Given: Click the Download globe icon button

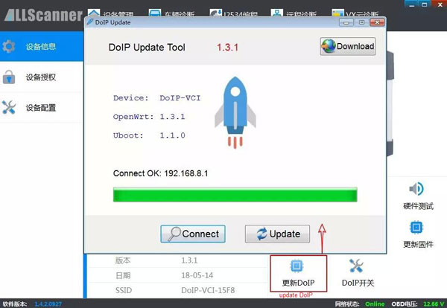Looking at the screenshot, I should click(347, 46).
